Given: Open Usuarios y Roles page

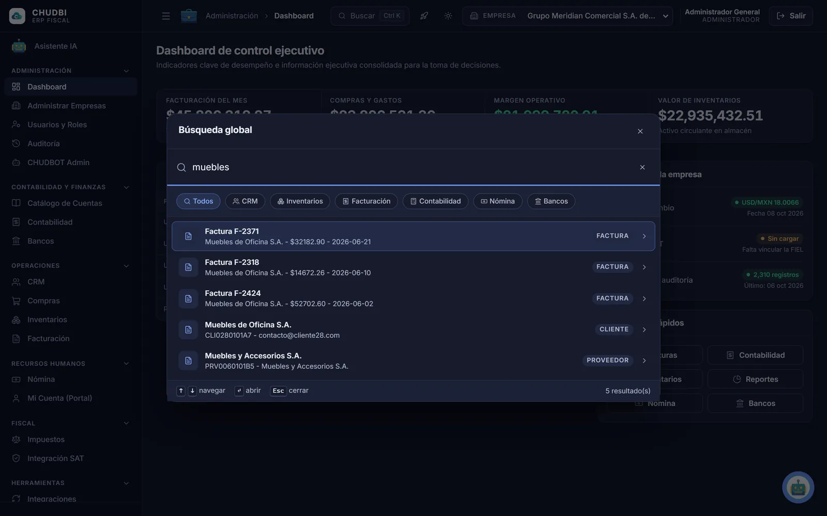Looking at the screenshot, I should point(70,125).
